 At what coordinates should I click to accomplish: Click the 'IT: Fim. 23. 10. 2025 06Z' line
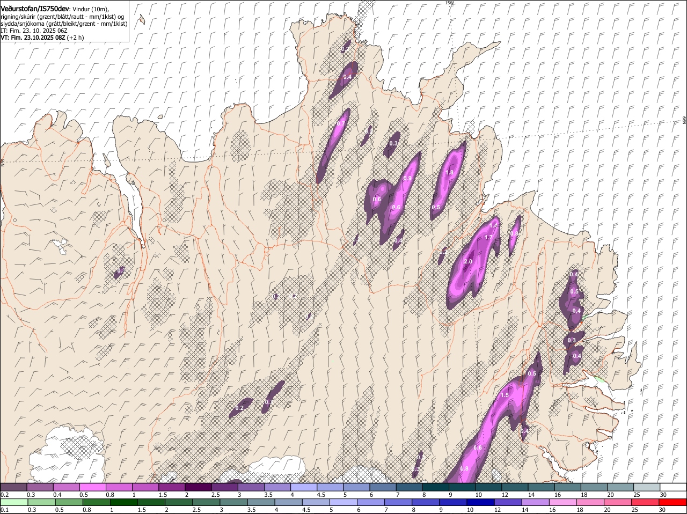click(33, 31)
